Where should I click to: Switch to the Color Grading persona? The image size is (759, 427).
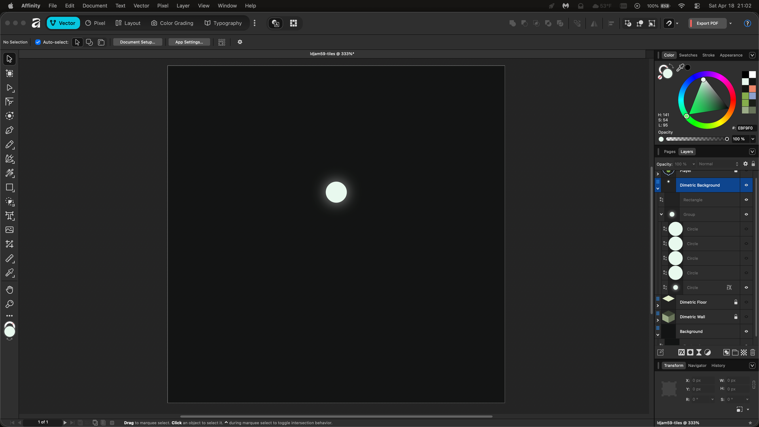172,23
